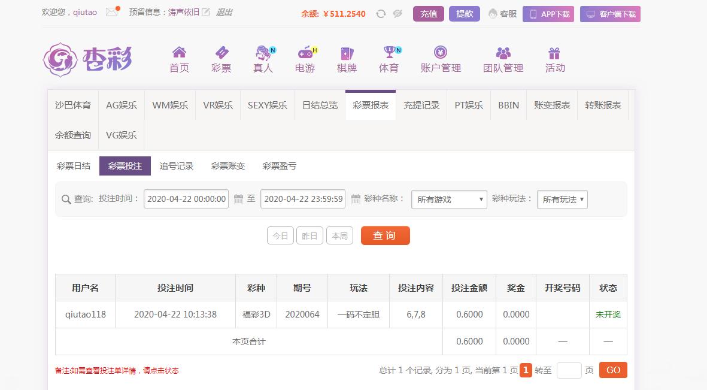Image resolution: width=707 pixels, height=390 pixels.
Task: Click the 今日 today button
Action: coord(280,235)
